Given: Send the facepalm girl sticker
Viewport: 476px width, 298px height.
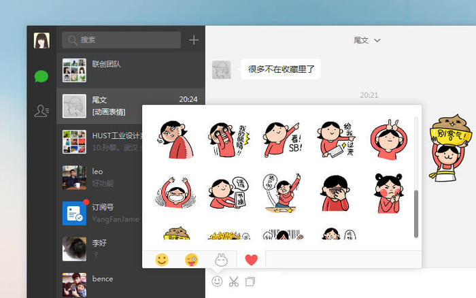Looking at the screenshot, I should tap(335, 193).
